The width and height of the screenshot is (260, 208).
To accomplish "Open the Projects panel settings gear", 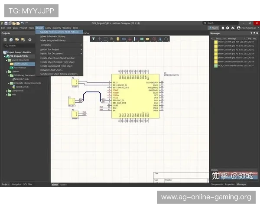I will 29,39.
